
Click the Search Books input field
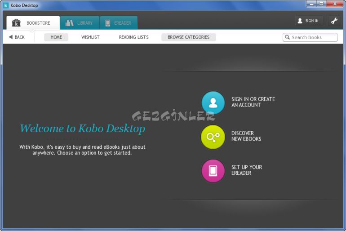[x=310, y=37]
